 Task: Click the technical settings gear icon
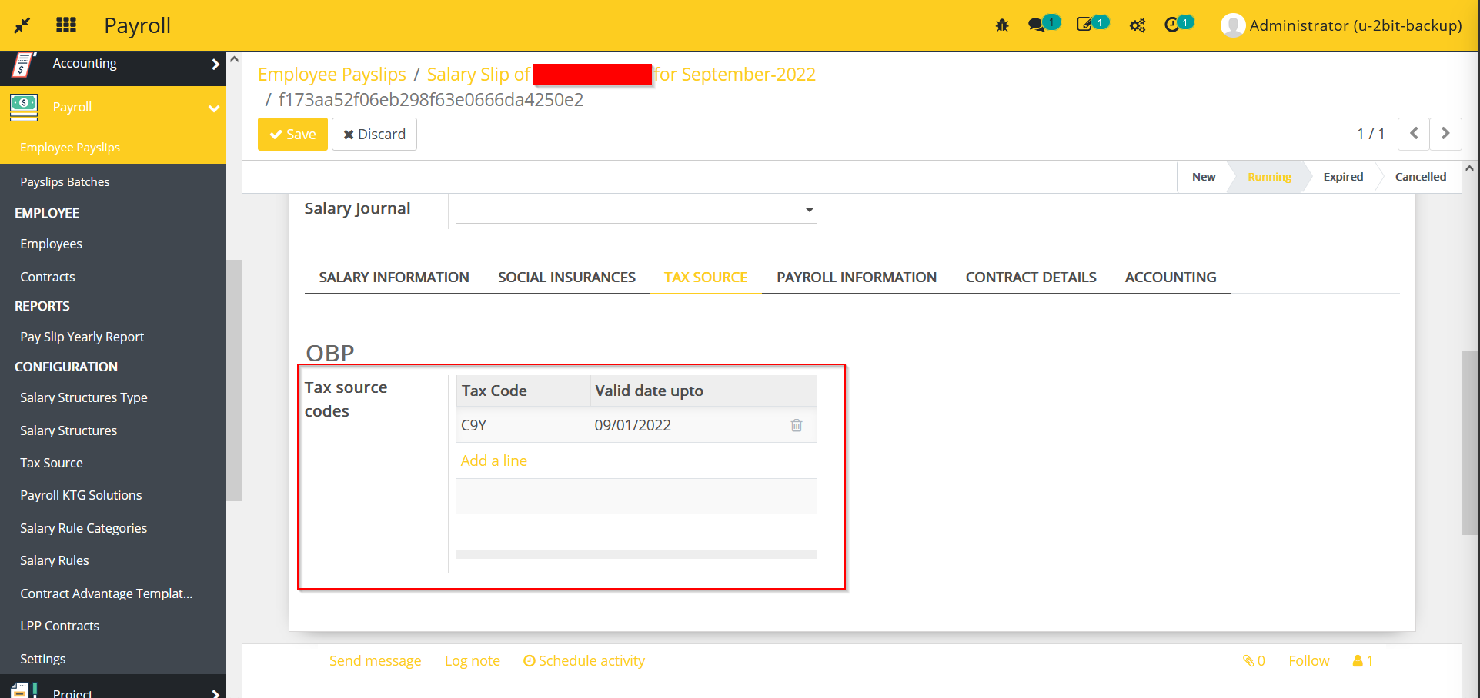(1137, 25)
